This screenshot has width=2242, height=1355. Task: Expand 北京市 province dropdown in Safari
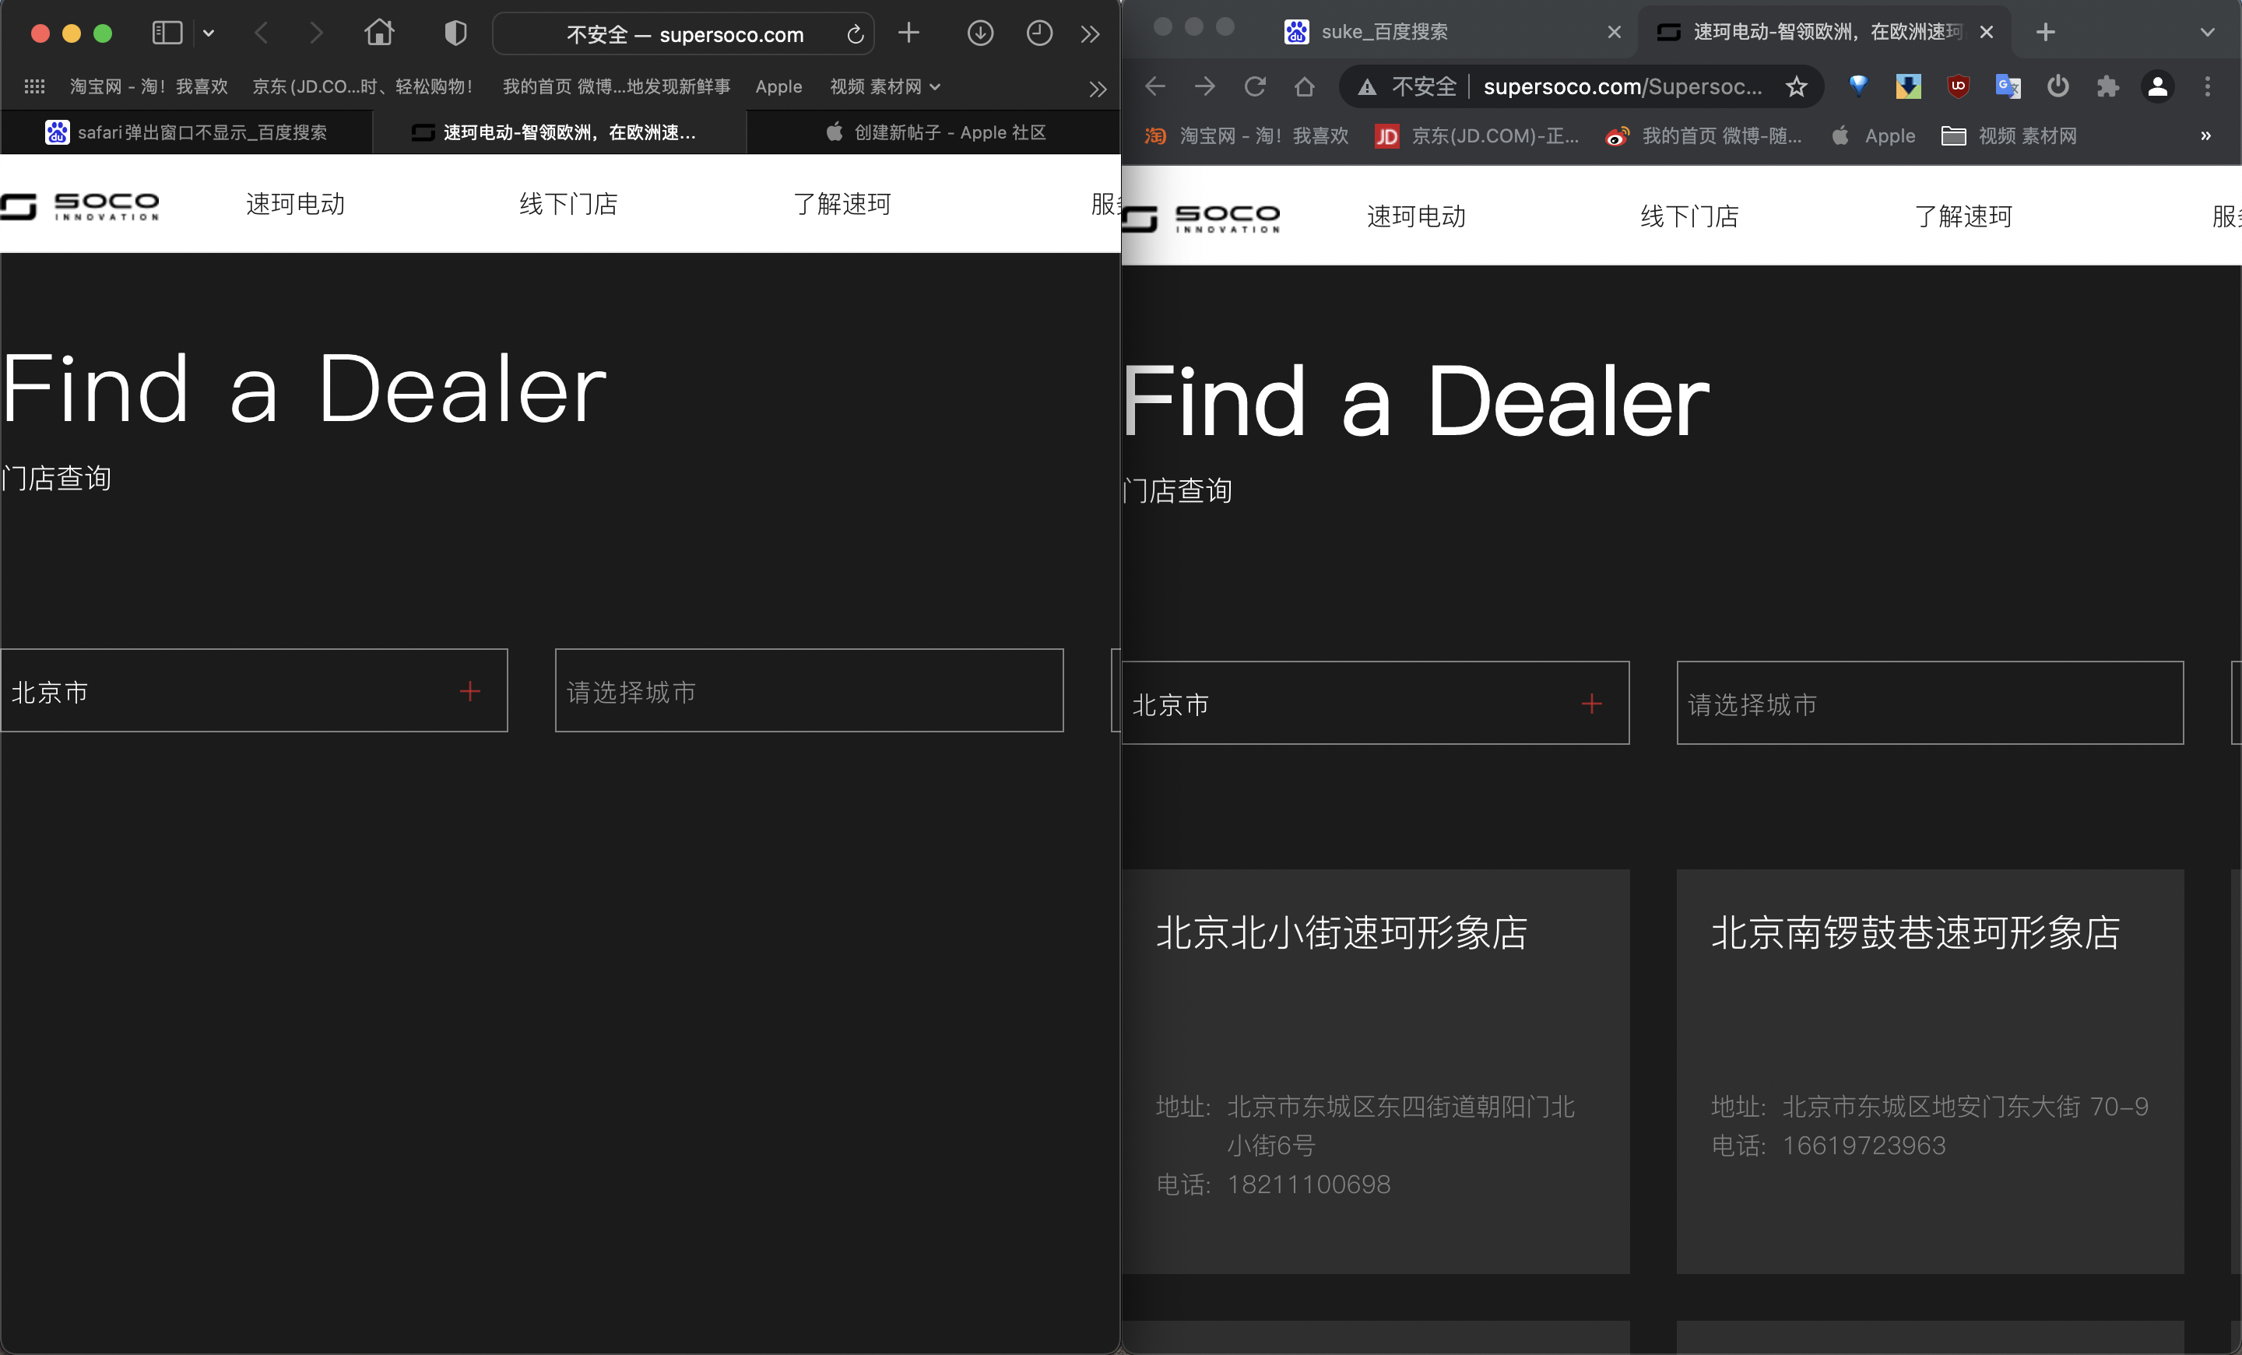coord(254,690)
